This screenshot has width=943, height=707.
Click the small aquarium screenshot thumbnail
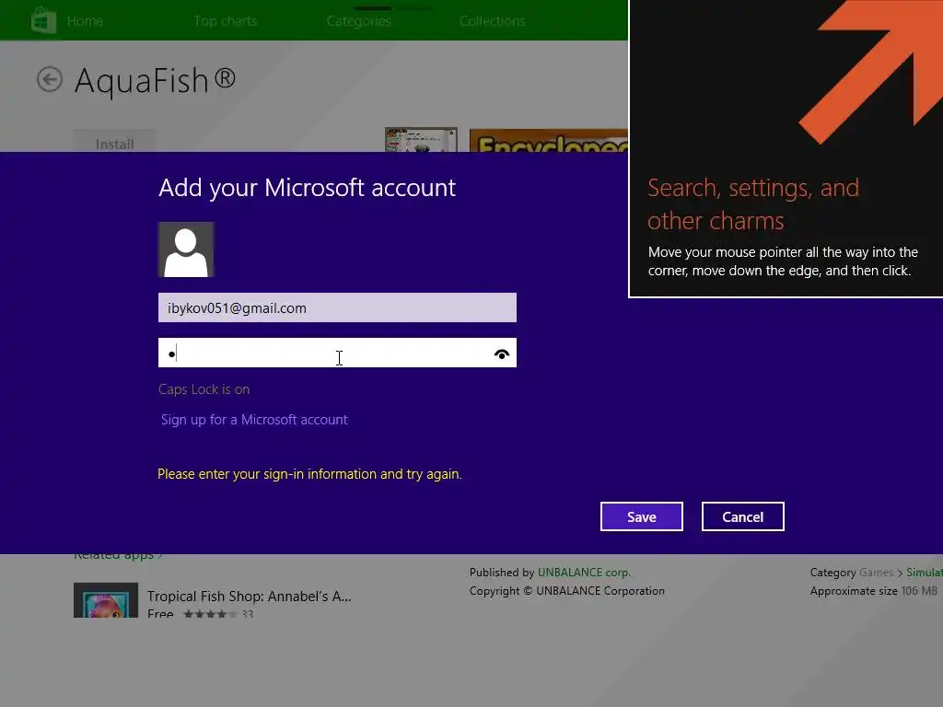[x=421, y=140]
